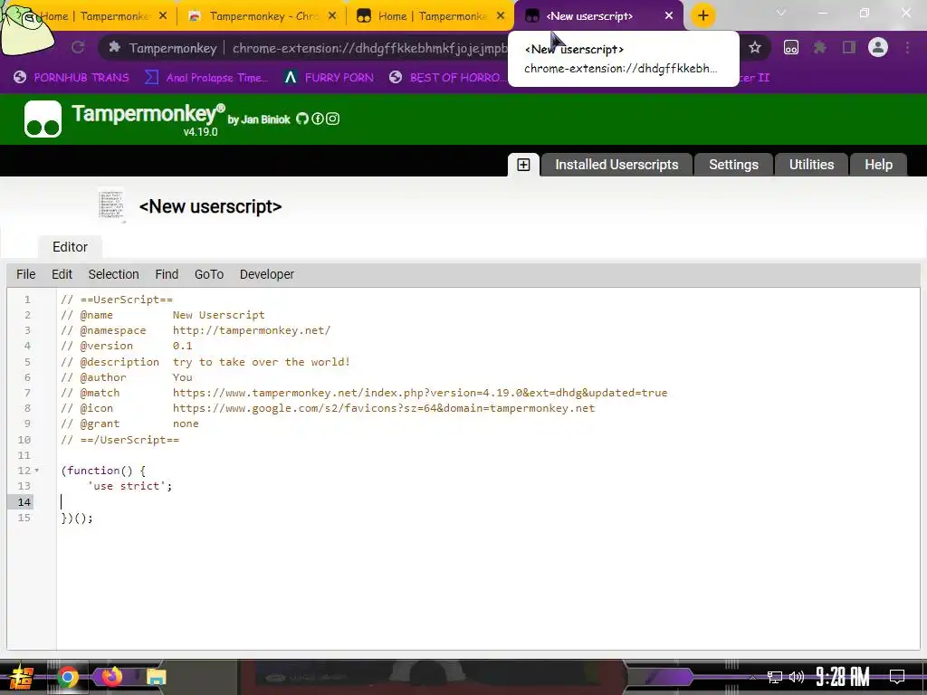Click the userscript thumbnail icon beside title

[111, 205]
